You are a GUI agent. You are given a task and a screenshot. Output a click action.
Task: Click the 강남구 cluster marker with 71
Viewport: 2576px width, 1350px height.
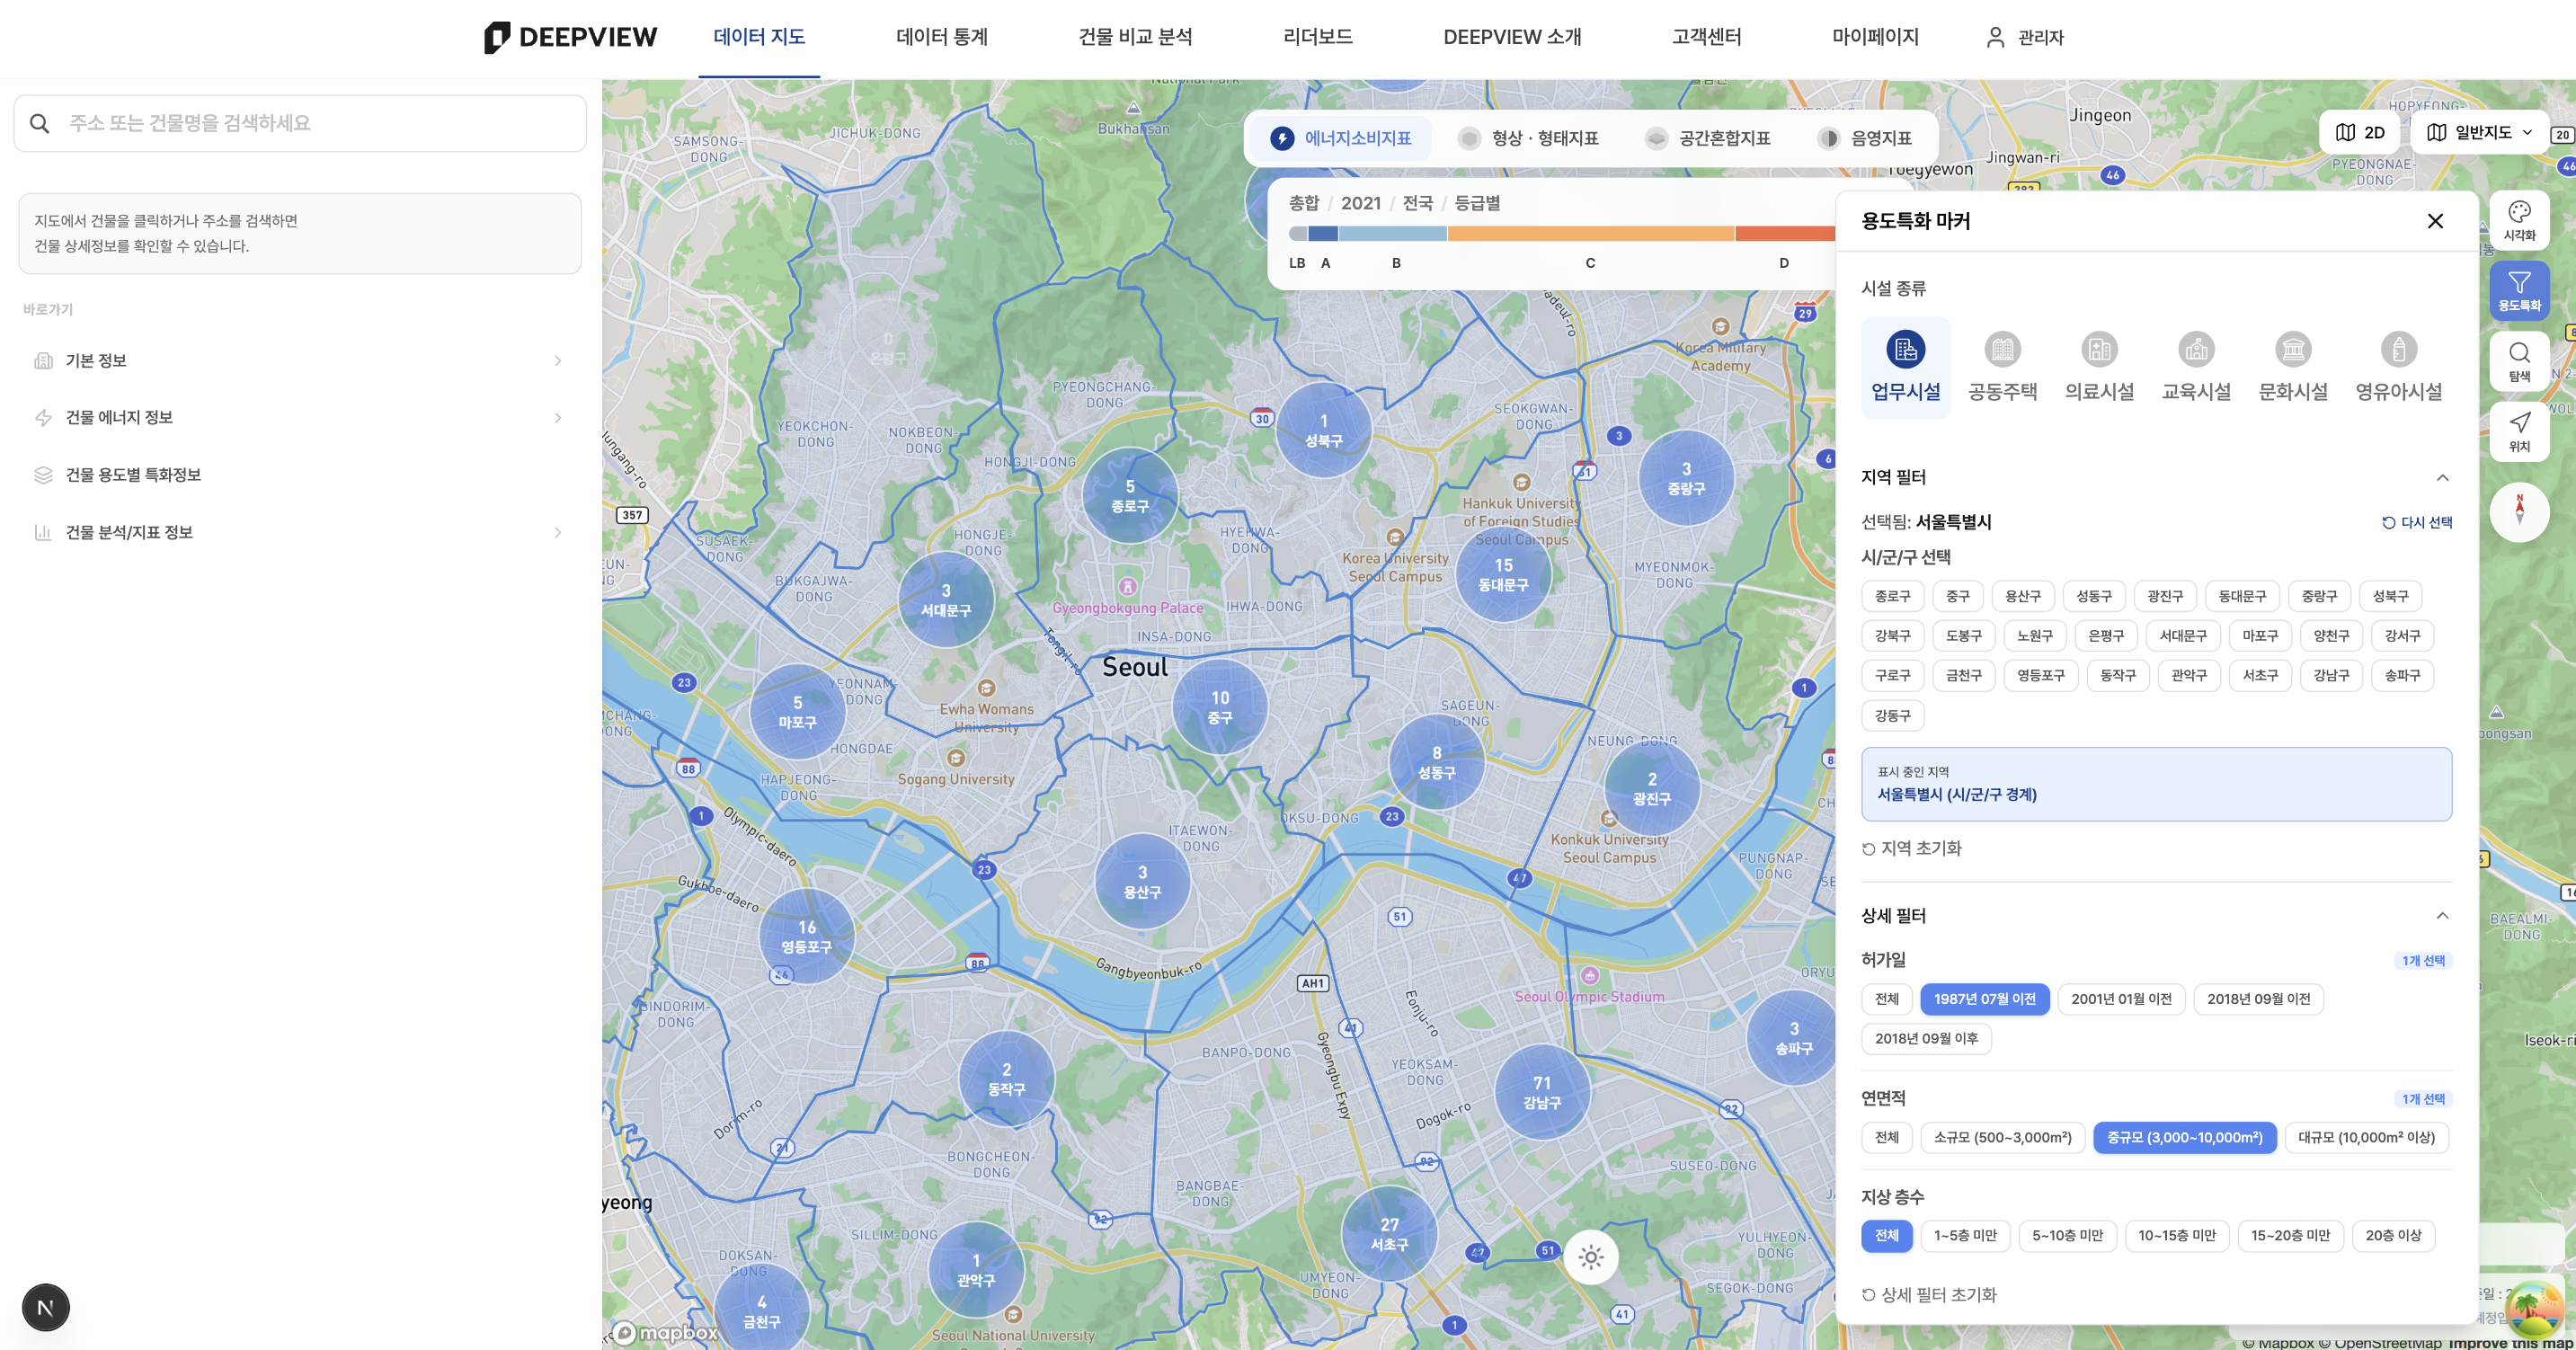[1542, 1092]
